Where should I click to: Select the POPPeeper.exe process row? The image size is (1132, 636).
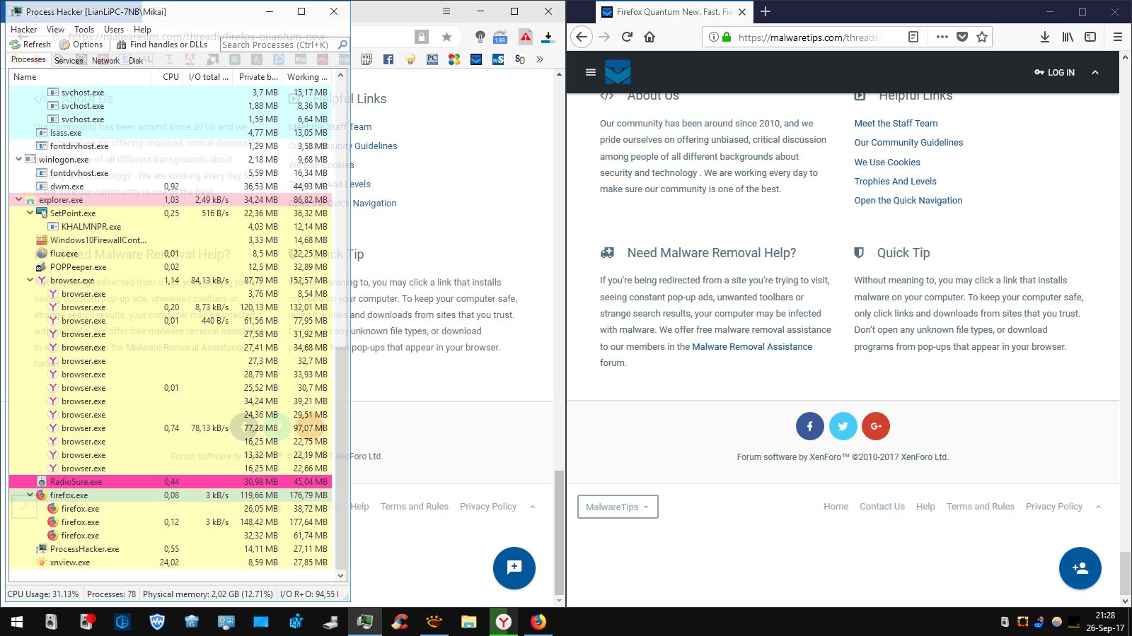click(170, 267)
